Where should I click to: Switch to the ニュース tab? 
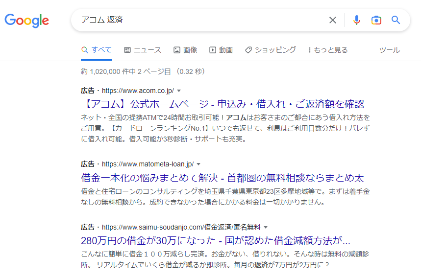[143, 50]
